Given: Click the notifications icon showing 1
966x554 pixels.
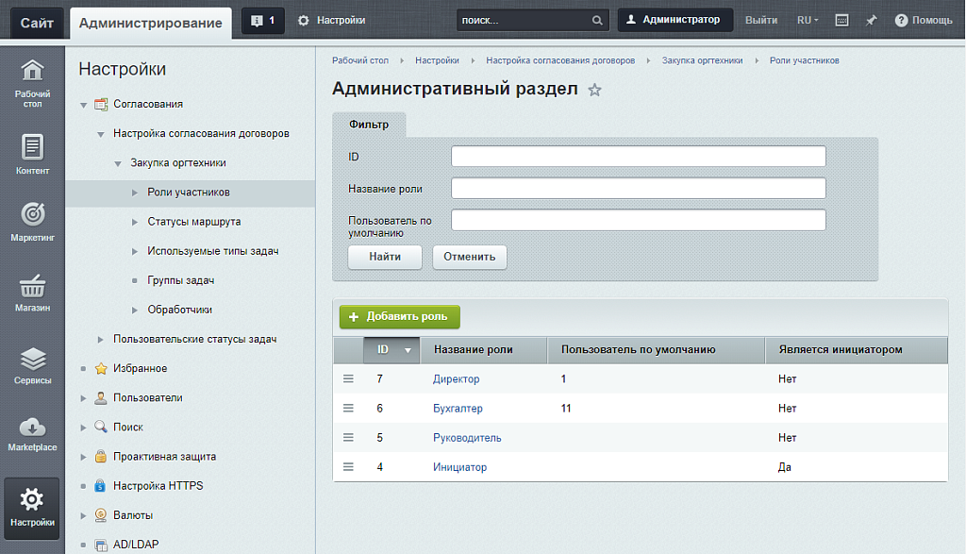Looking at the screenshot, I should pos(262,19).
